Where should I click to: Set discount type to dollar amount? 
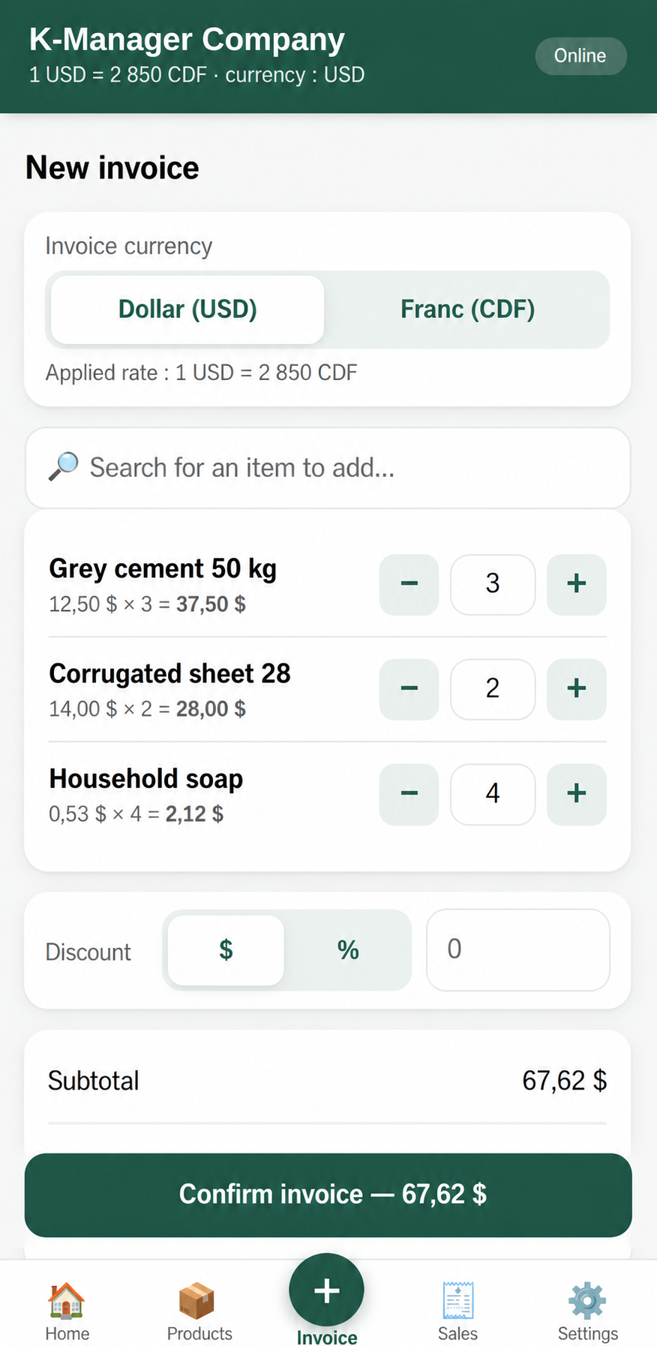pyautogui.click(x=226, y=950)
